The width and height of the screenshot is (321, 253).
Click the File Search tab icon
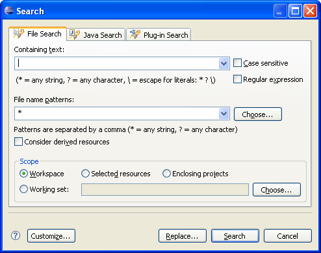(x=19, y=34)
